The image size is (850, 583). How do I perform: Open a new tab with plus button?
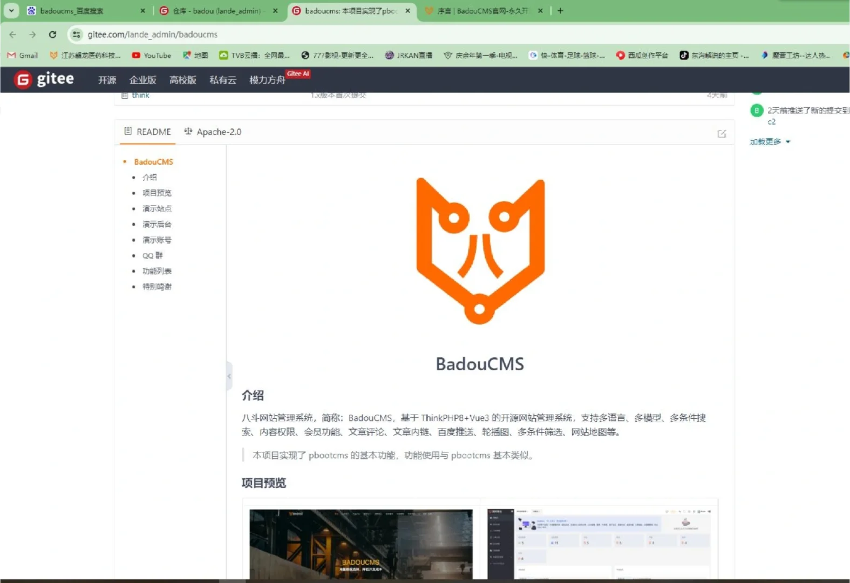[560, 10]
